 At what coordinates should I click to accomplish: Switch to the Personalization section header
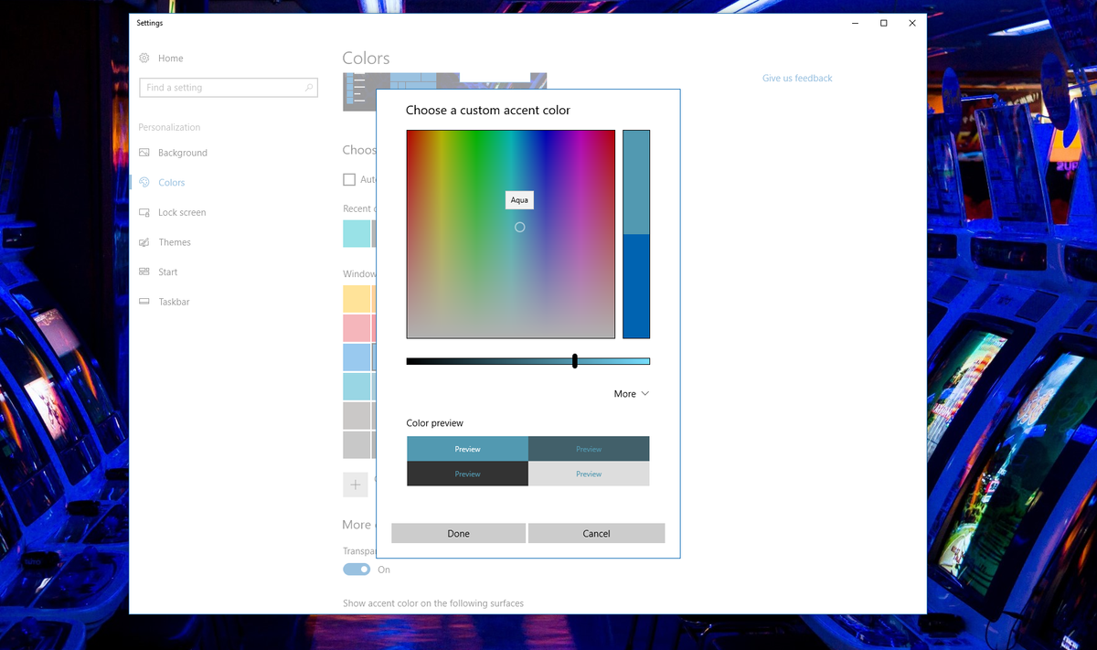(x=169, y=126)
